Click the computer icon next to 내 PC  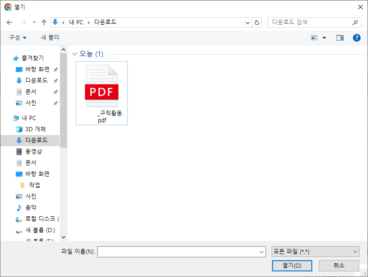[15, 118]
